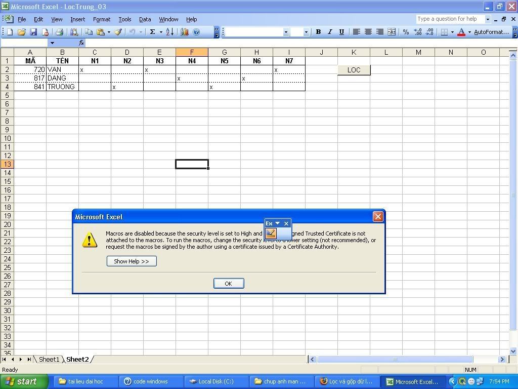Open Excel Help question mark icon
This screenshot has height=389, width=518.
pyautogui.click(x=196, y=32)
